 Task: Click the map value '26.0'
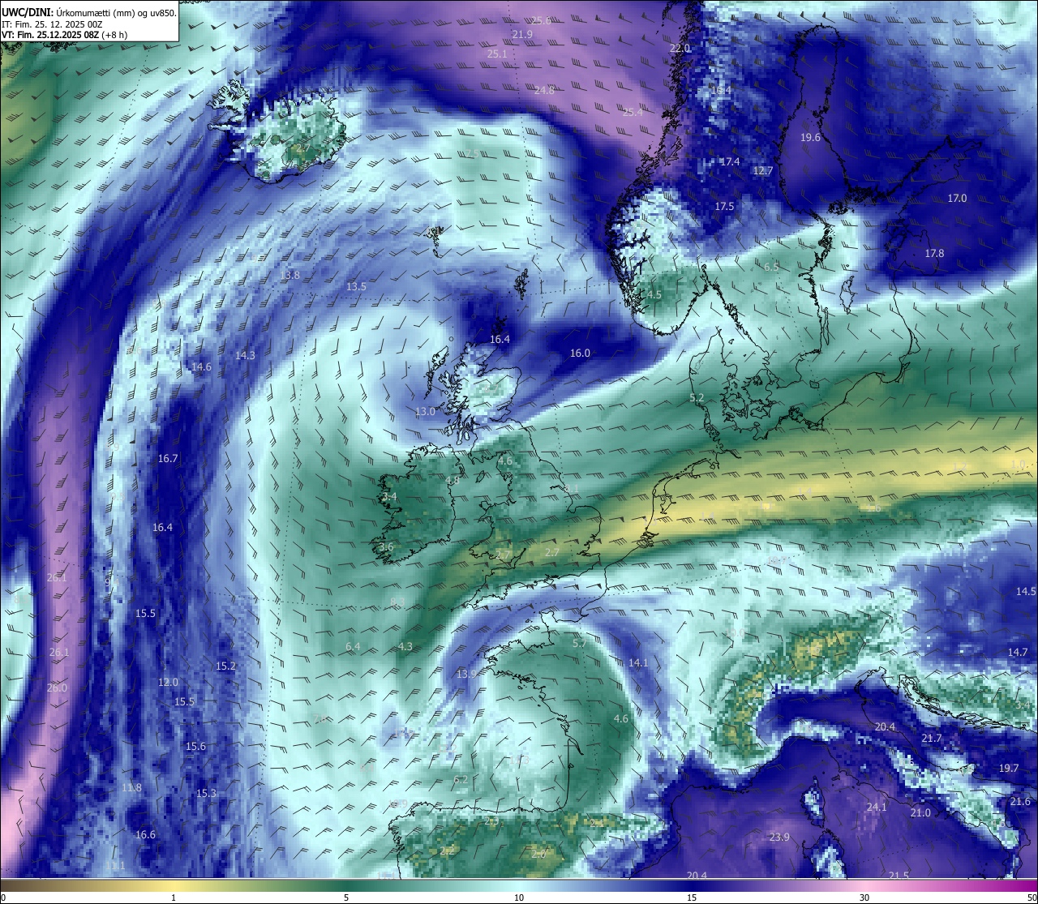tap(57, 688)
